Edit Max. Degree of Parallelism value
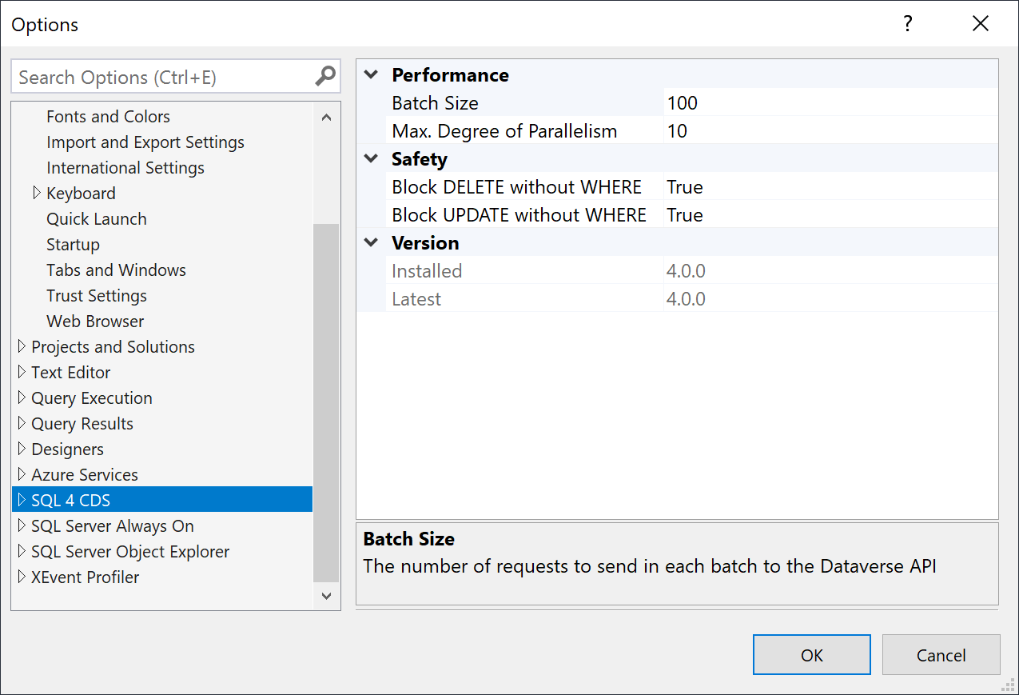 [x=830, y=131]
